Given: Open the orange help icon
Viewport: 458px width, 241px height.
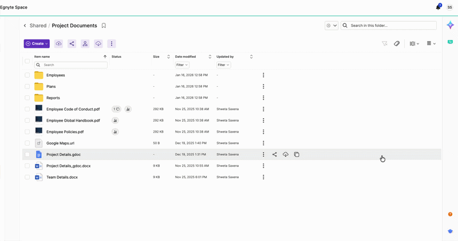Looking at the screenshot, I should [450, 214].
